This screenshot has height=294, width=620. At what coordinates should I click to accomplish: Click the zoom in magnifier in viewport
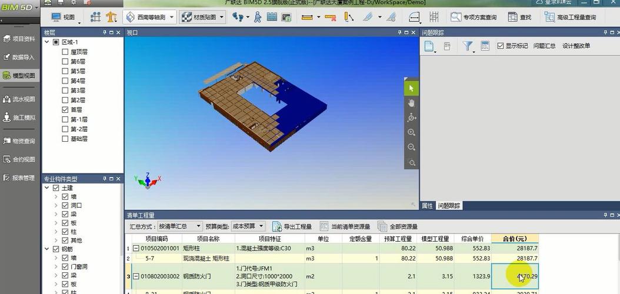[x=411, y=132]
